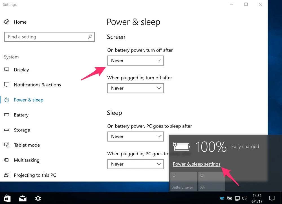This screenshot has height=204, width=282.
Task: Open screen when-plugged-in turn off dropdown
Action: [x=135, y=88]
